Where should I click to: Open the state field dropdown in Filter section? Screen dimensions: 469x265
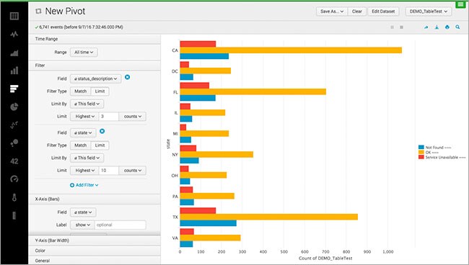tap(83, 132)
